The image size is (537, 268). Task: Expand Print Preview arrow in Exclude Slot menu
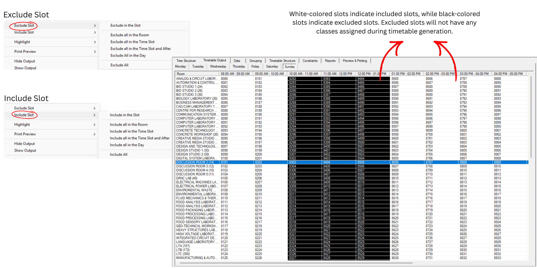tap(95, 52)
